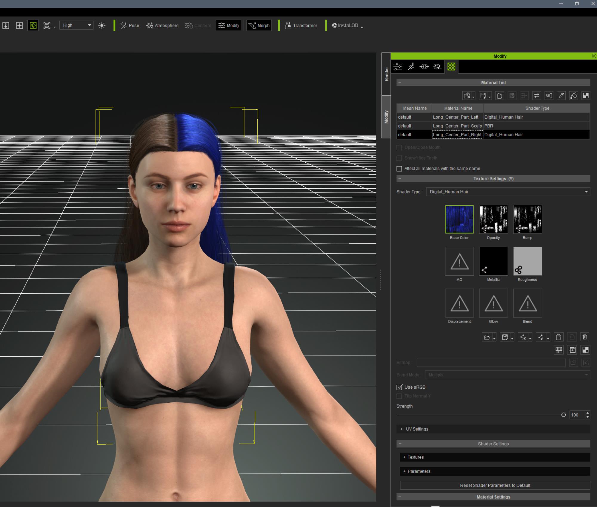
Task: Select the empty AO texture slot
Action: [x=459, y=261]
